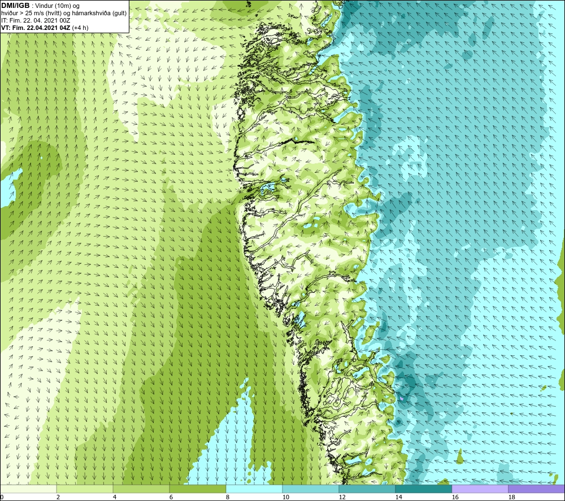Click the legend value '2'
The image size is (565, 501).
(58, 498)
